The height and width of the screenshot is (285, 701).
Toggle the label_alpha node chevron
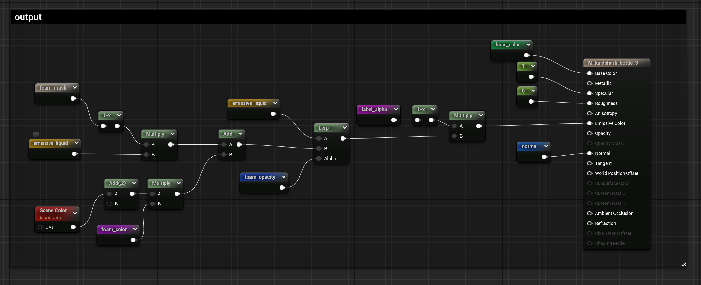pos(396,109)
